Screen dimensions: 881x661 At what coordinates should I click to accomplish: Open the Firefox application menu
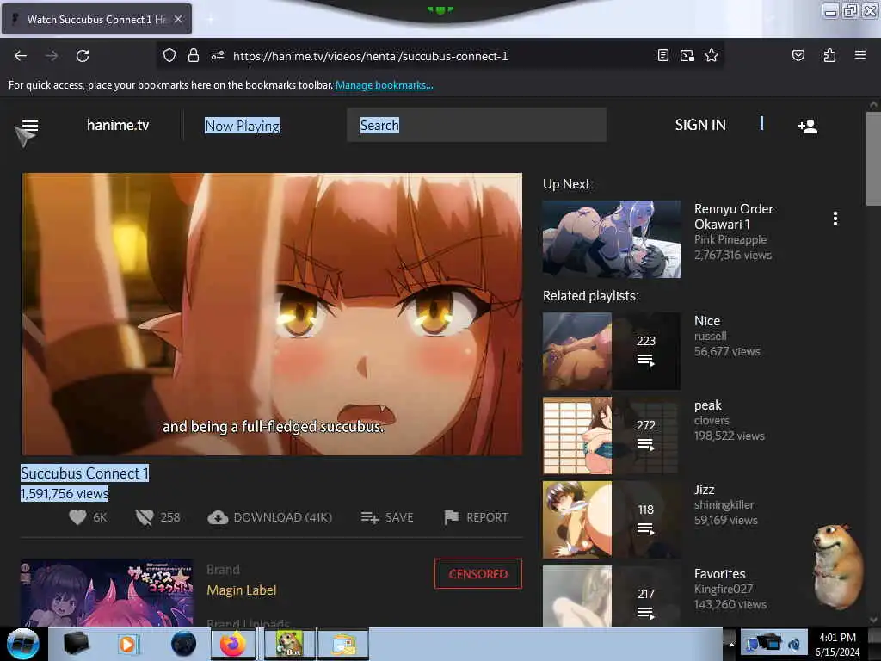[x=860, y=55]
